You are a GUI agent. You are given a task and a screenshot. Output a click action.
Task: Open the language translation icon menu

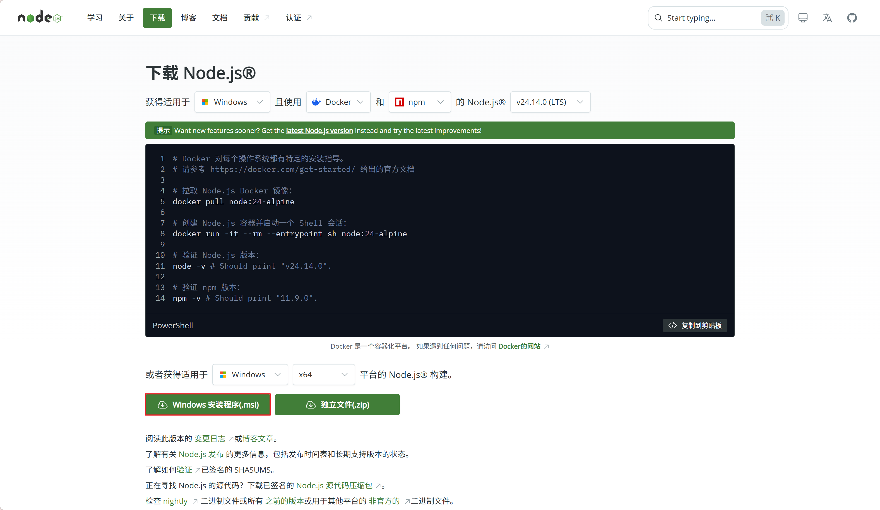(827, 18)
